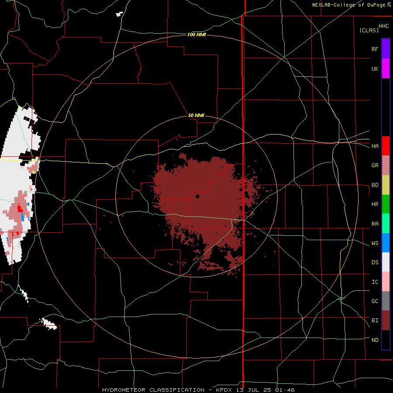Click the DS legend label
Image resolution: width=393 pixels, height=393 pixels.
375,262
